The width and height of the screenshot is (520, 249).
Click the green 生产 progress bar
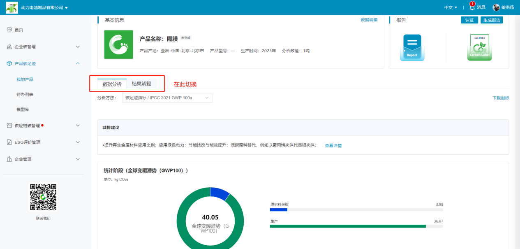pyautogui.click(x=348, y=226)
